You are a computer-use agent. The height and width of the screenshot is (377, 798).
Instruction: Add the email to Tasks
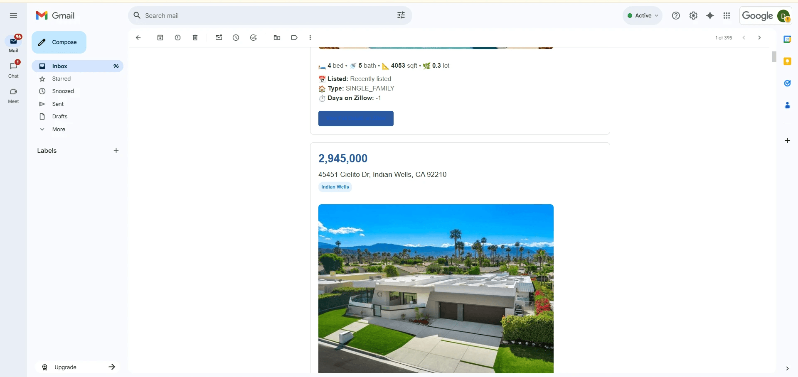click(x=254, y=38)
